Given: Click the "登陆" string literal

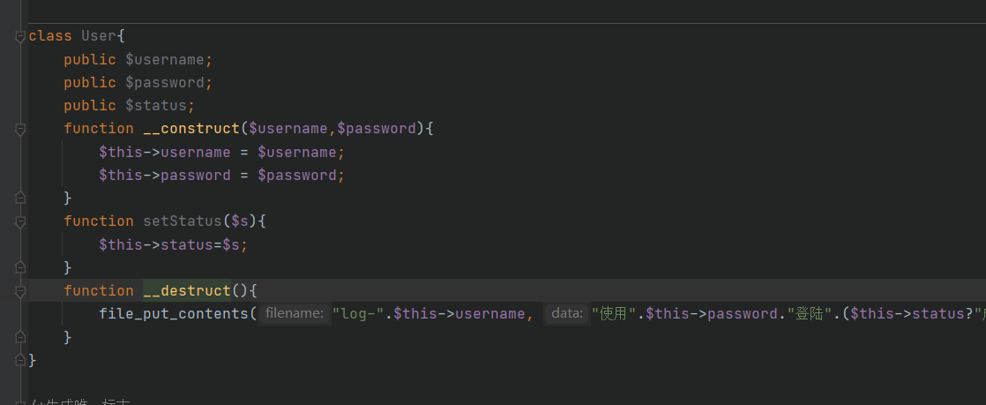Looking at the screenshot, I should 810,313.
